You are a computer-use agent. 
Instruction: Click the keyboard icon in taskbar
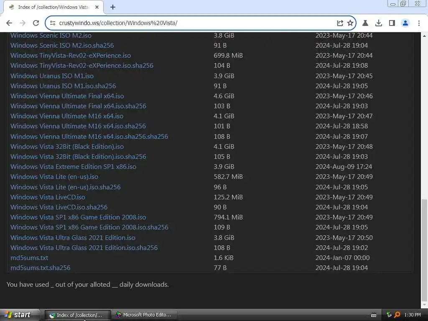pyautogui.click(x=374, y=315)
